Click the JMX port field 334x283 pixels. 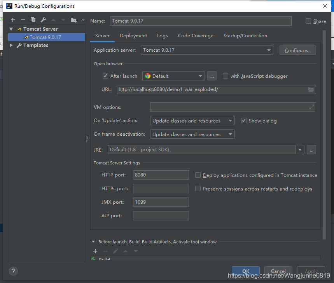point(161,202)
